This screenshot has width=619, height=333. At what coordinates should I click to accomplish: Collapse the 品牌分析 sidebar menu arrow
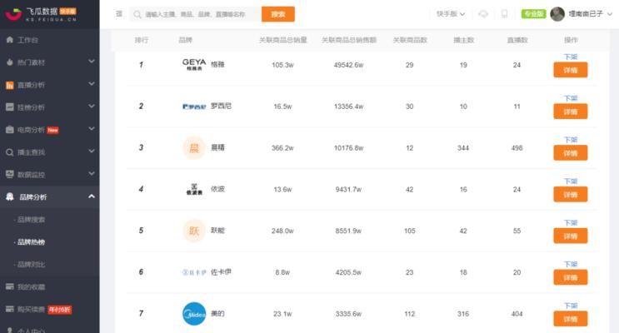coord(92,196)
